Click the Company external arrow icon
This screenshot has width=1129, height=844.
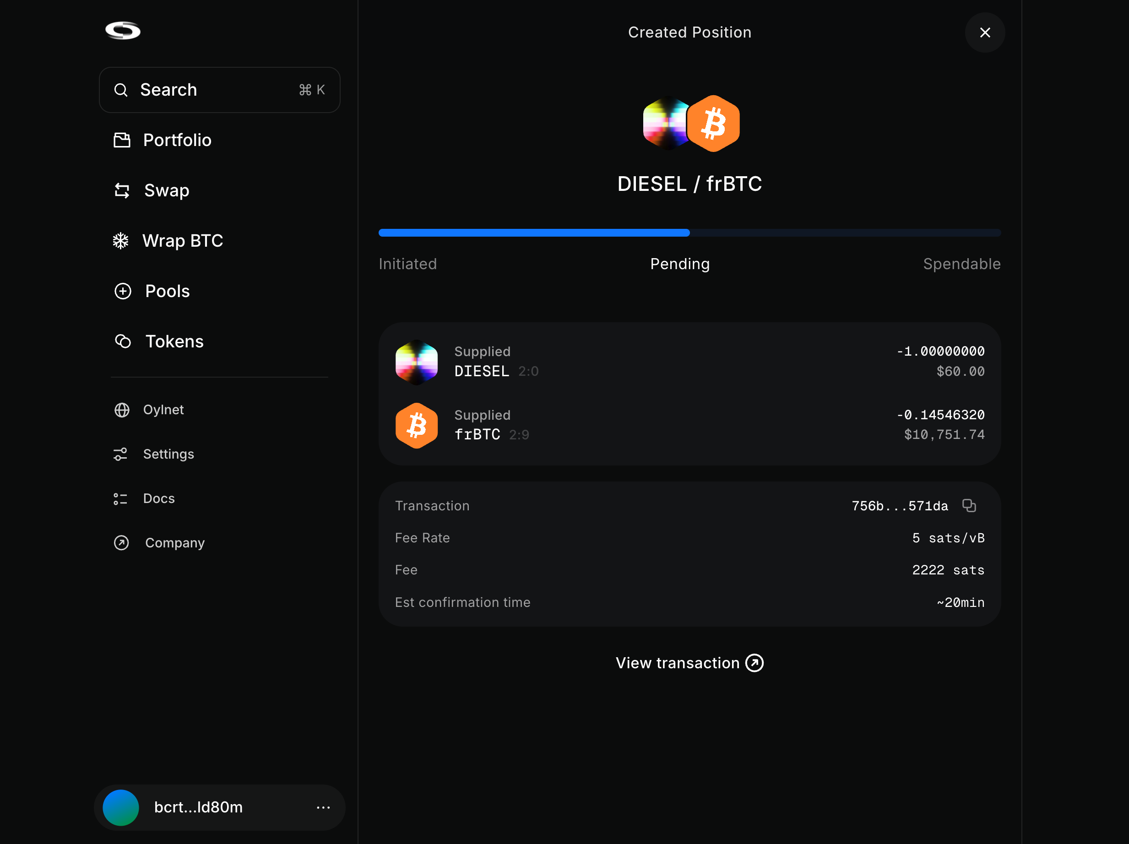(121, 543)
